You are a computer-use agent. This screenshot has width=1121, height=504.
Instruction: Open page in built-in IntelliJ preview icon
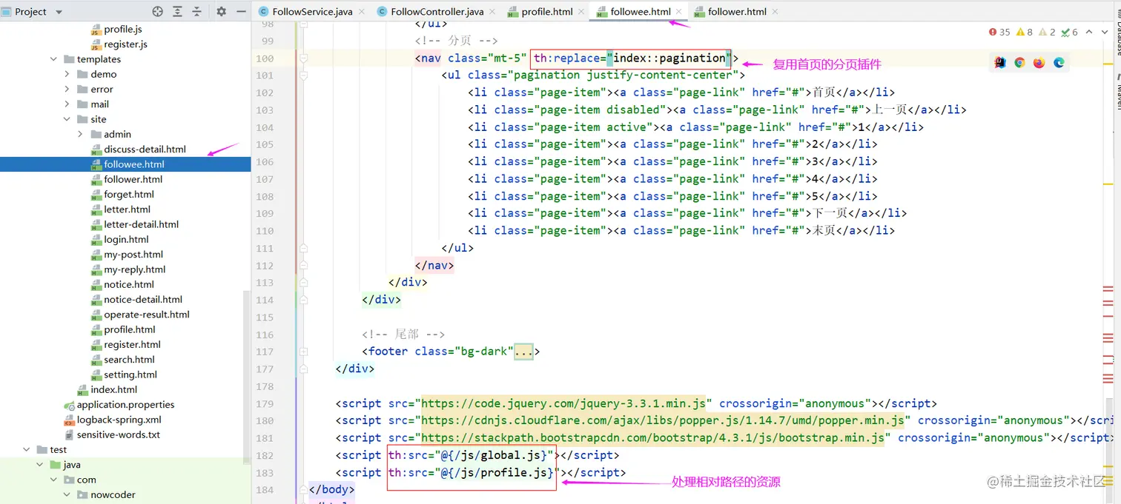[1000, 63]
